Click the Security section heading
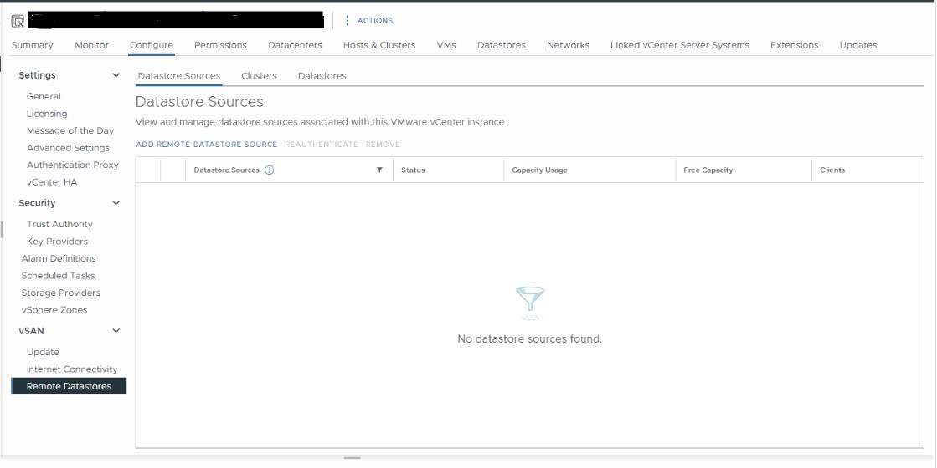Viewport: 937px width, 468px height. (37, 203)
